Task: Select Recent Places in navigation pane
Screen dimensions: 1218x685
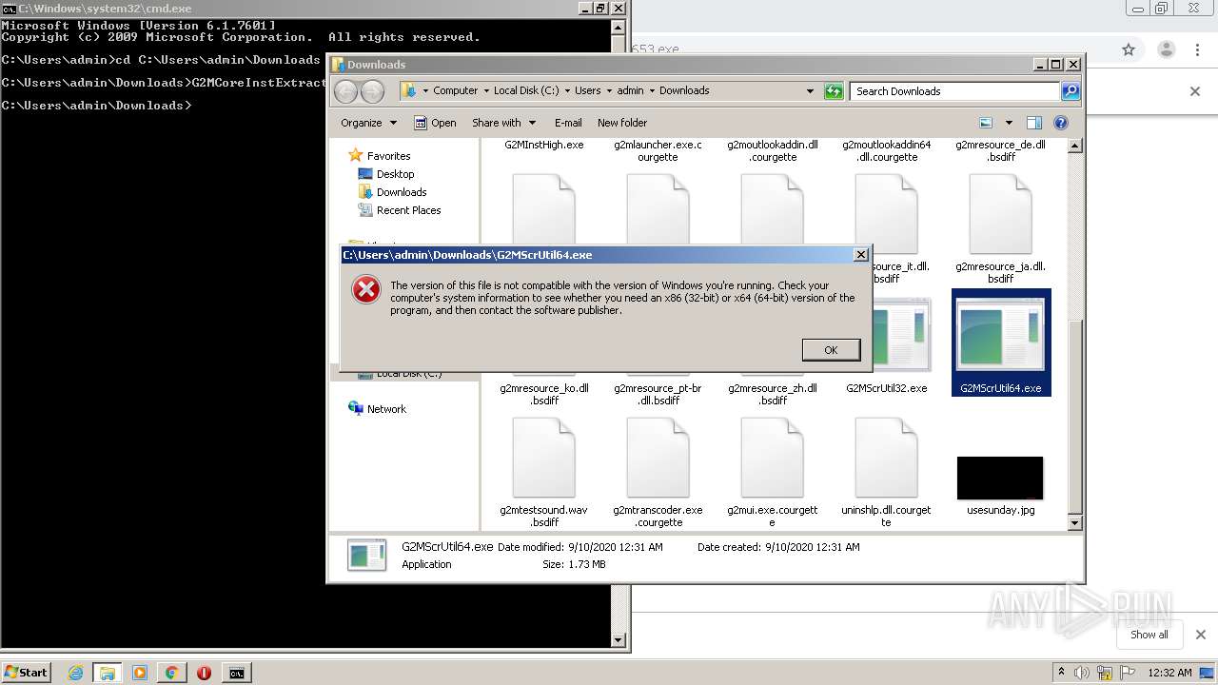Action: point(400,210)
